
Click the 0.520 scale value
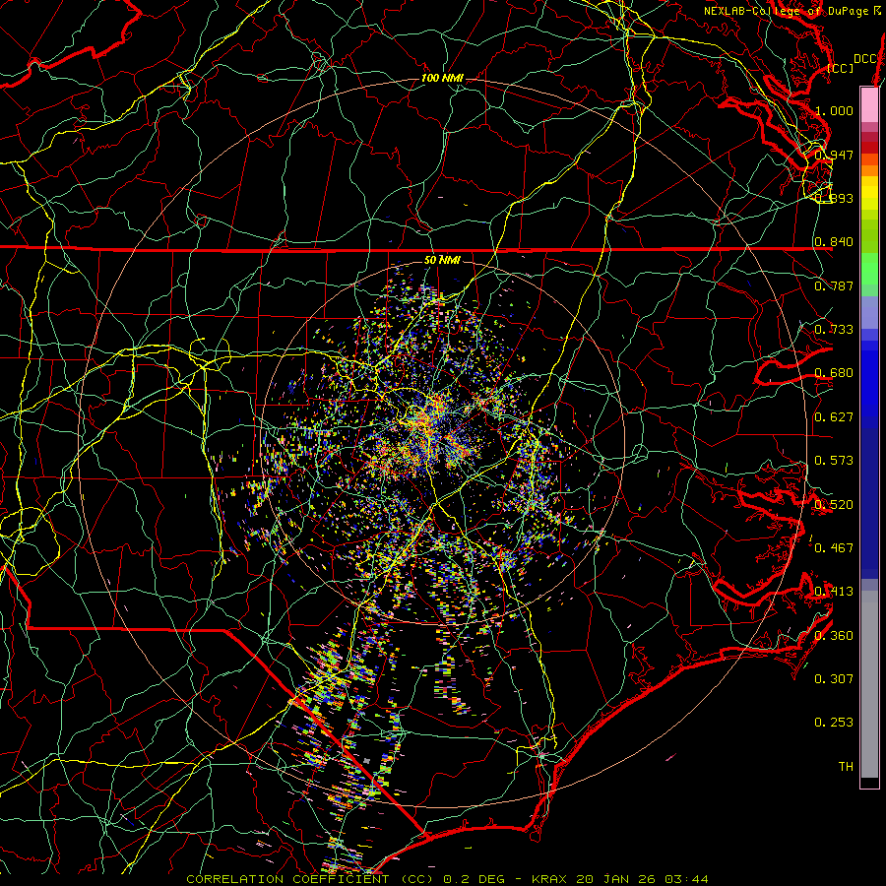point(834,505)
